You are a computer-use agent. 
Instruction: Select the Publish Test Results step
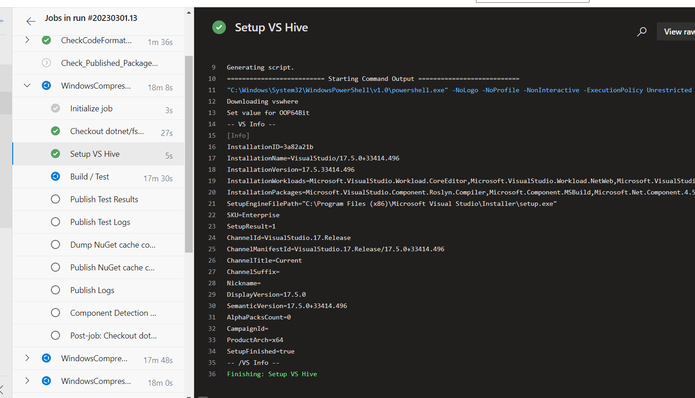tap(98, 199)
